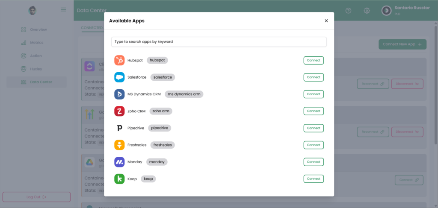Connect the Monday app
The height and width of the screenshot is (208, 438).
click(x=314, y=162)
